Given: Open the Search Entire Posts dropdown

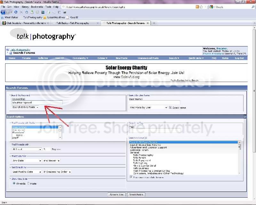Looking at the screenshot, I should (26, 107).
